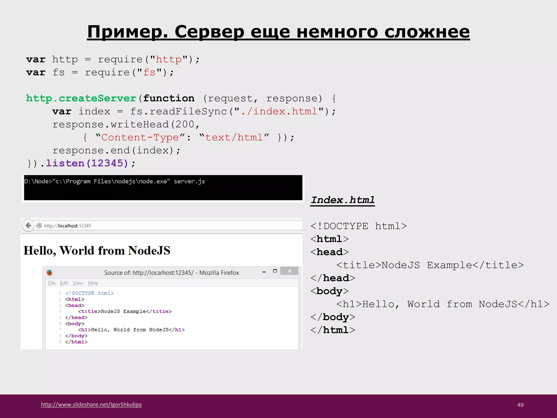The height and width of the screenshot is (418, 557).
Task: Click the fs.readFileSync("./index.html") line
Action: pyautogui.click(x=194, y=111)
